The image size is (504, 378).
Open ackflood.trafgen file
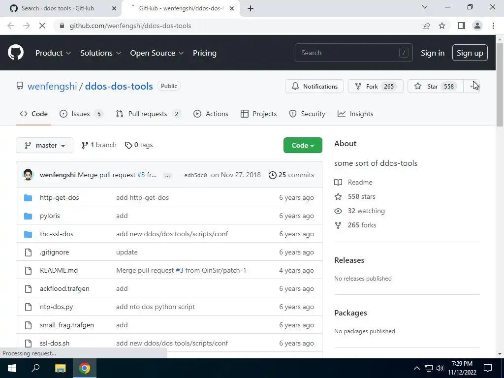point(64,288)
